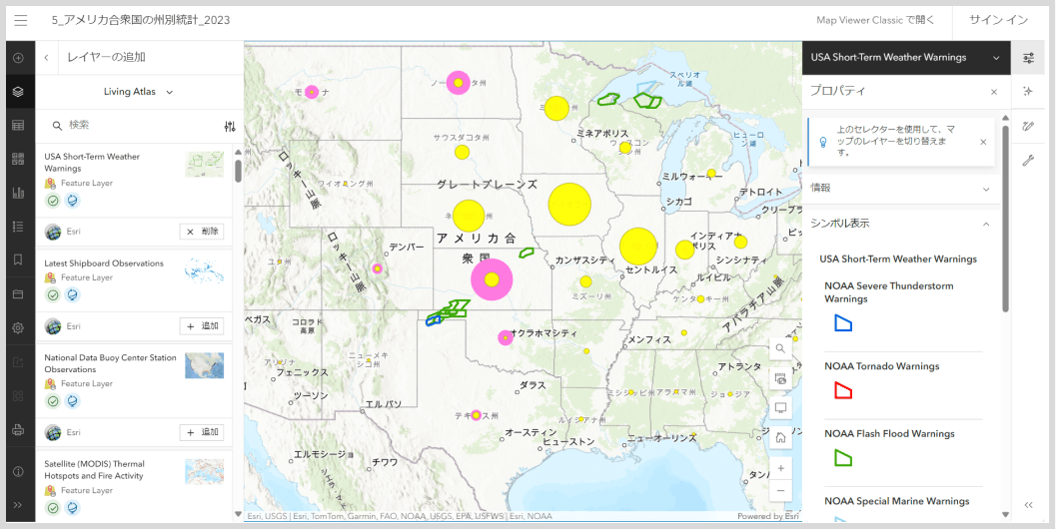Add National Data Buoy Center layer with 追加
The height and width of the screenshot is (529, 1056).
point(202,433)
